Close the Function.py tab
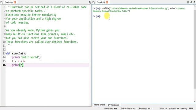The height and width of the screenshot is (110, 196). (x=15, y=2)
